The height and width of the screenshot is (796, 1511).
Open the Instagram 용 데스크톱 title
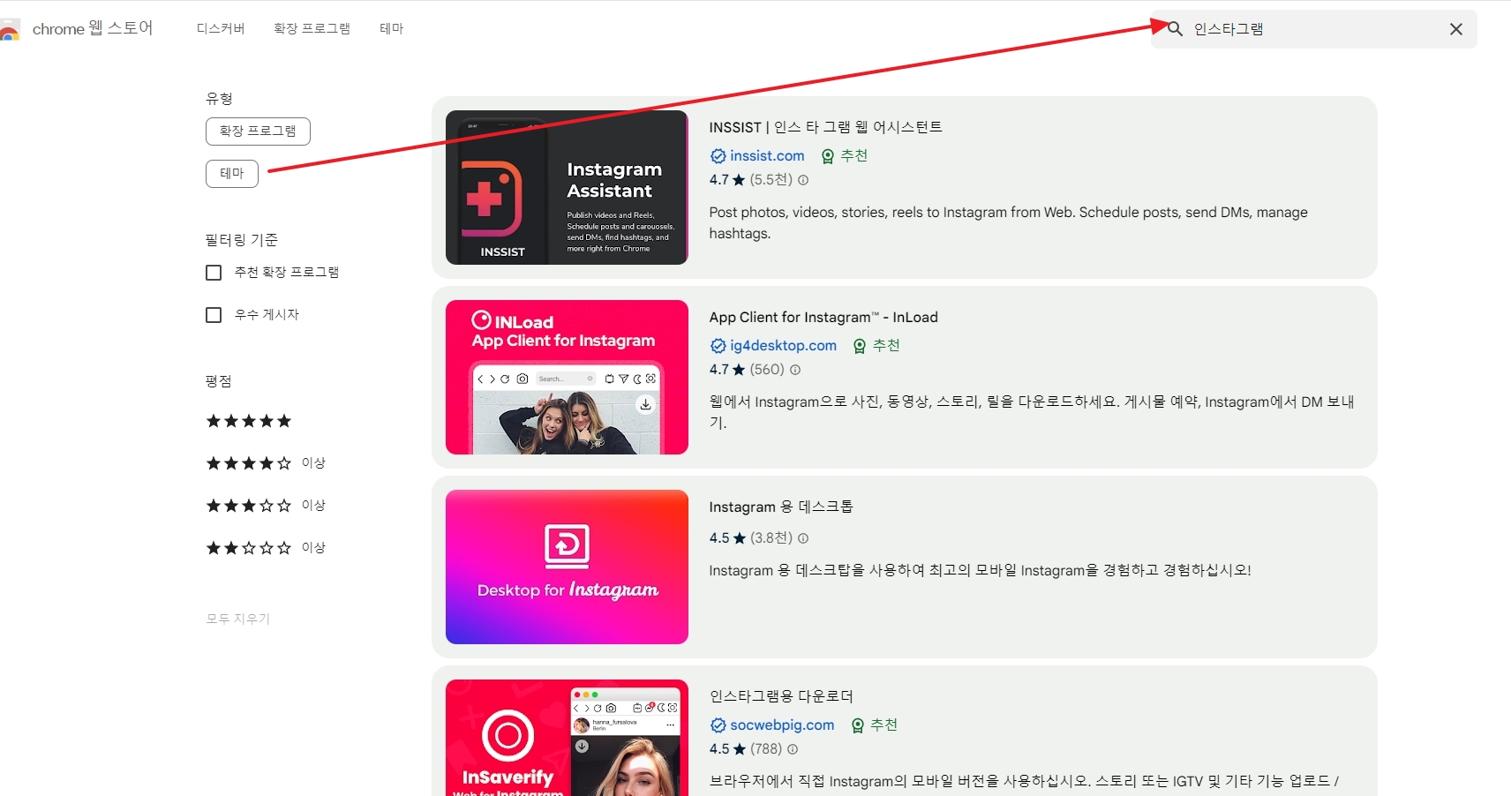[781, 507]
